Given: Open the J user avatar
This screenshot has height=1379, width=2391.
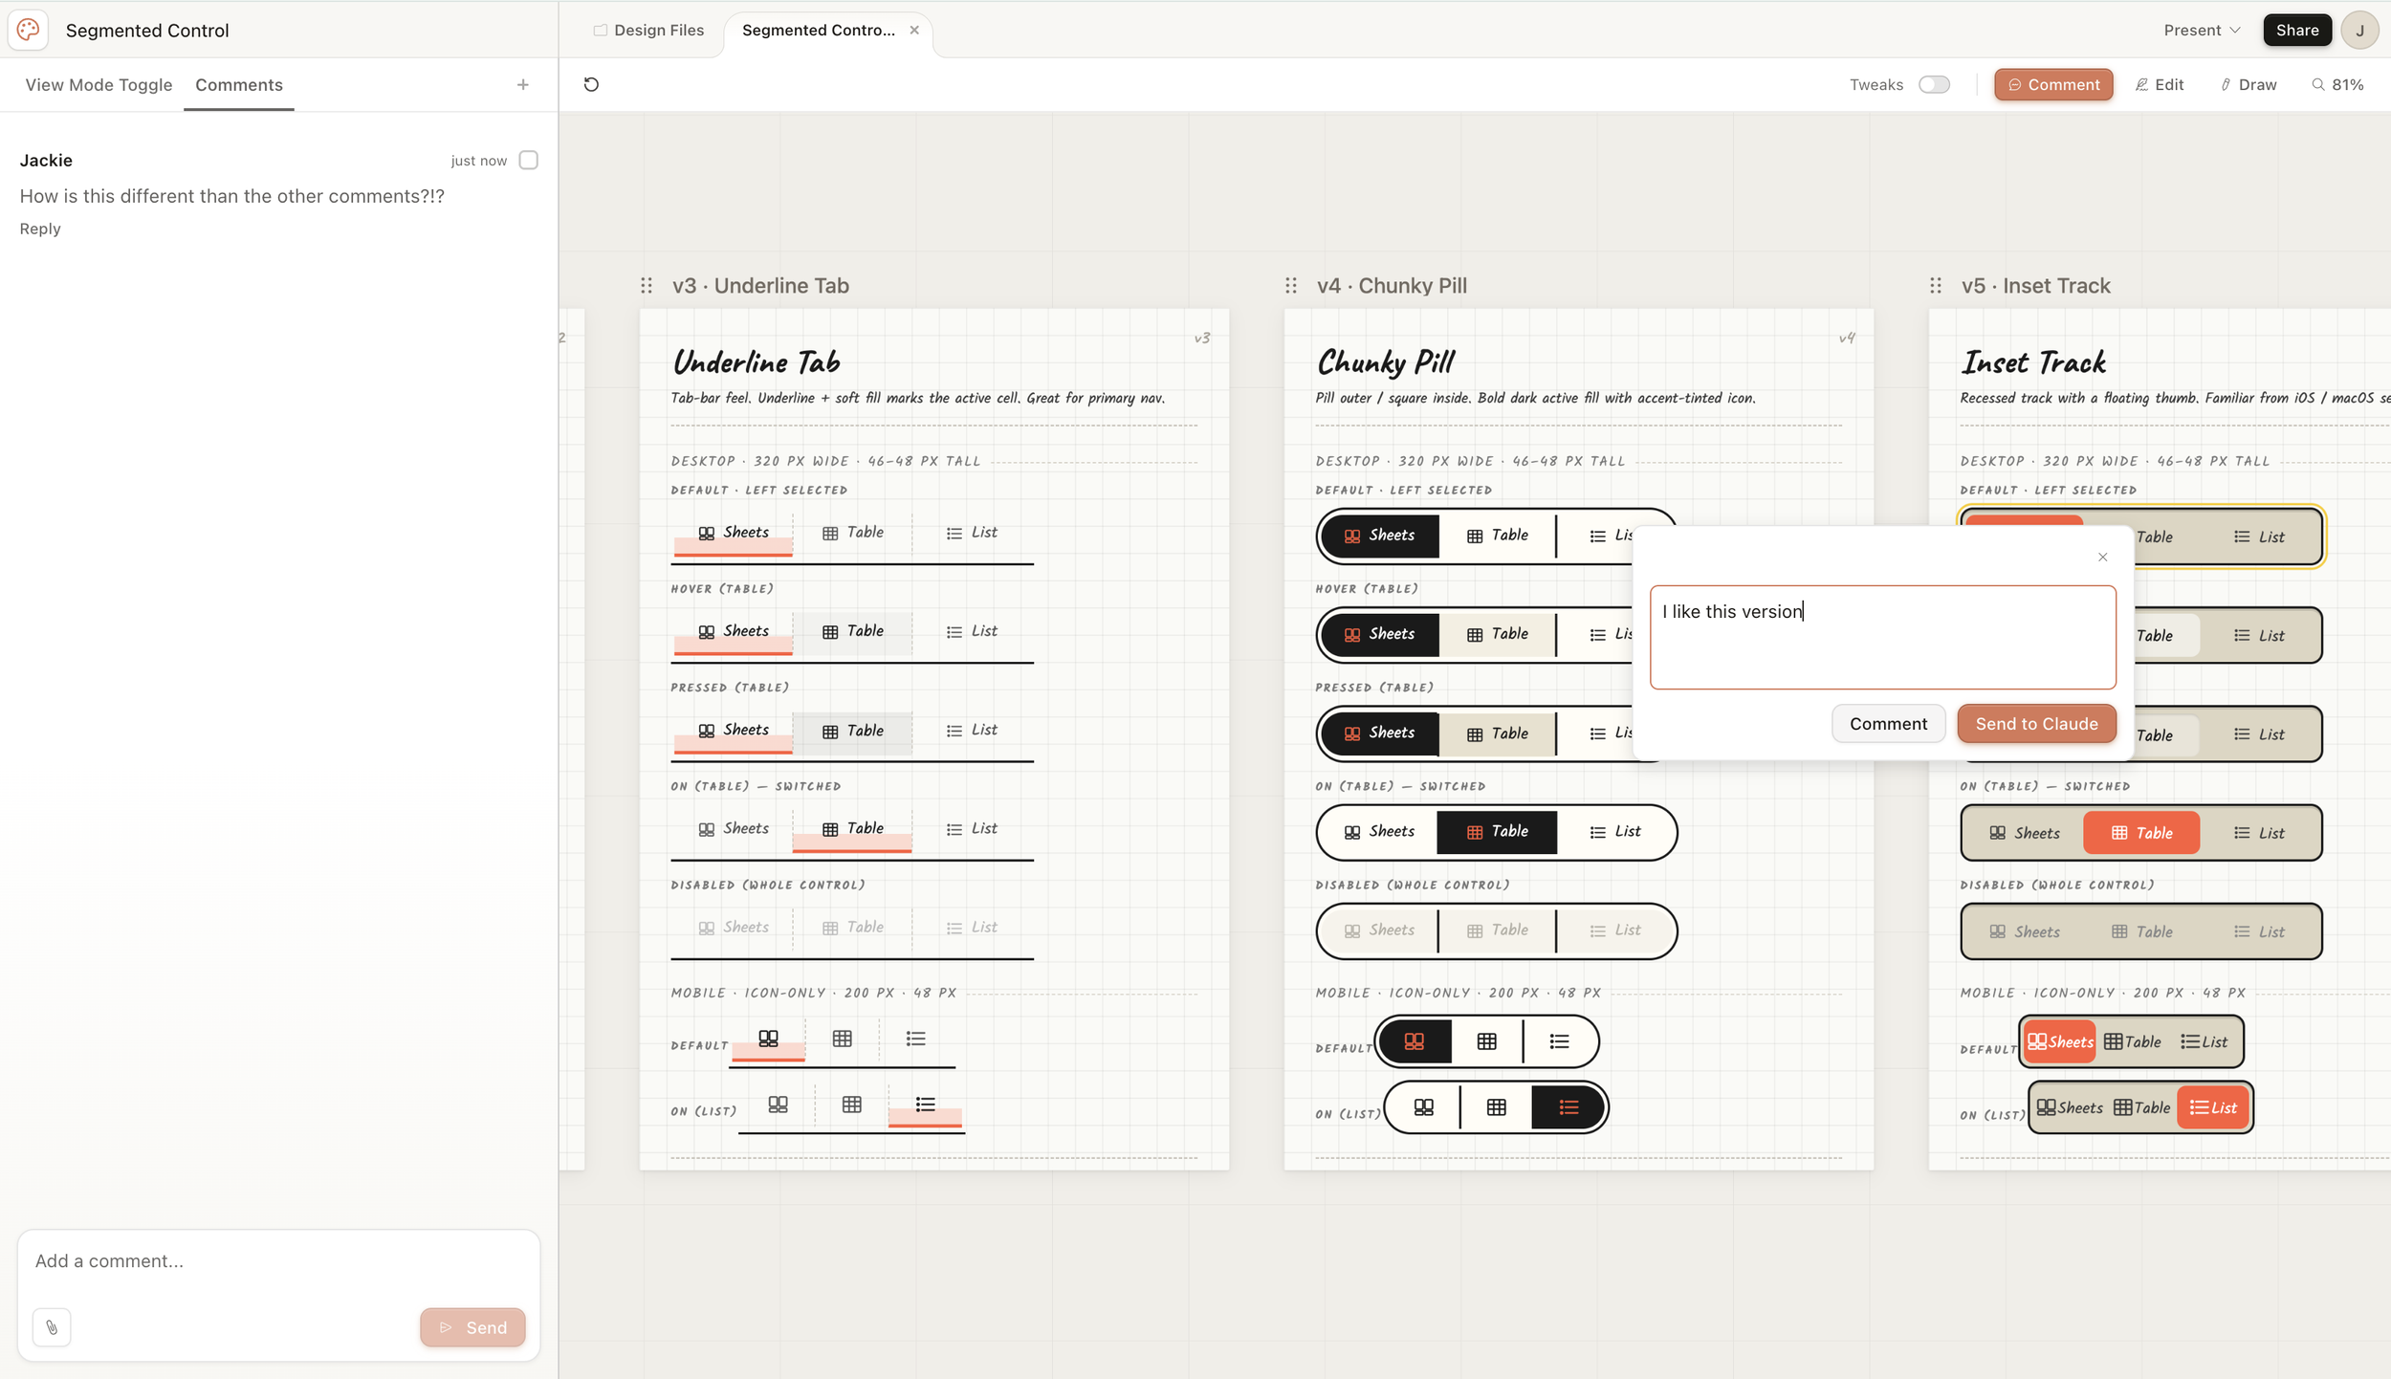Looking at the screenshot, I should [2359, 30].
